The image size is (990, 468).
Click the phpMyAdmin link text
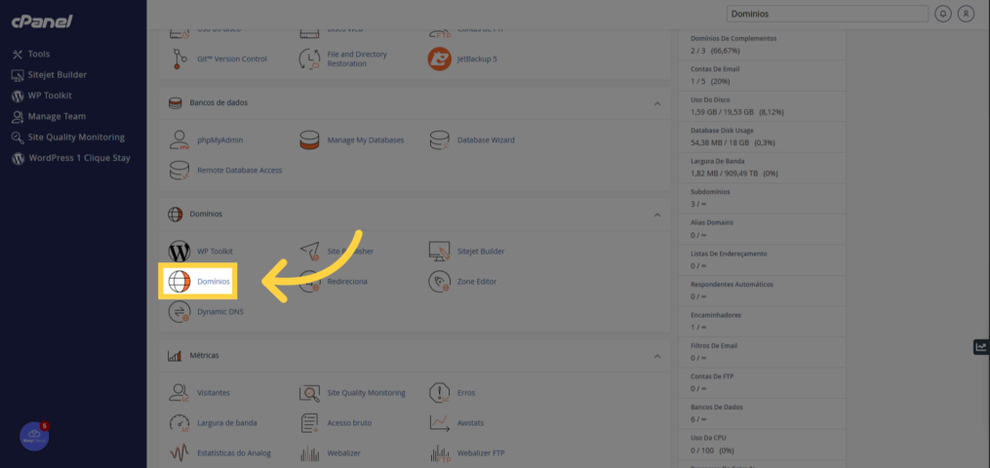(219, 140)
